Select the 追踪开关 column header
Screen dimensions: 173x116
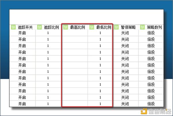point(25,27)
